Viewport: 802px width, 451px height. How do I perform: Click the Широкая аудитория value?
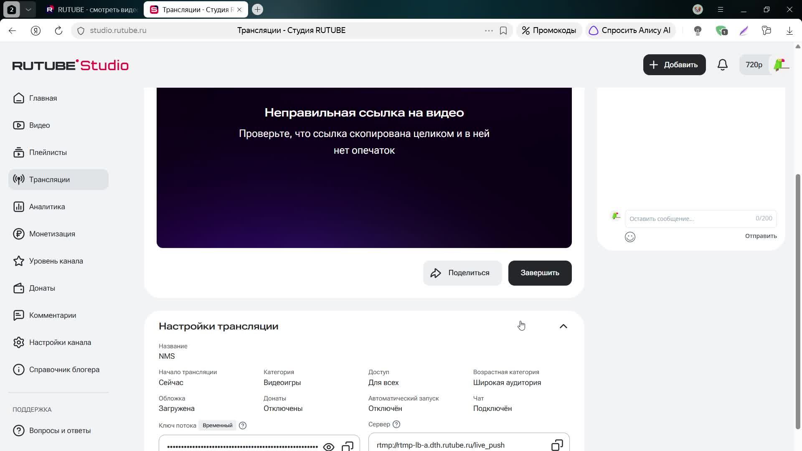coord(507,383)
